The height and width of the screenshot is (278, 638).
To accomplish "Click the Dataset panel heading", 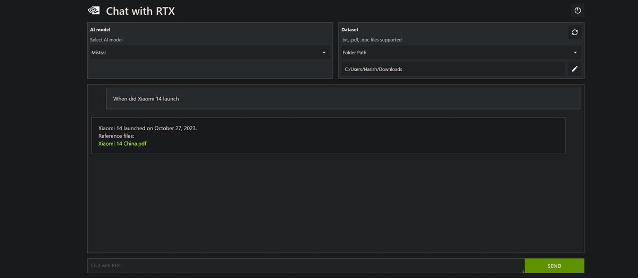I will [x=350, y=30].
